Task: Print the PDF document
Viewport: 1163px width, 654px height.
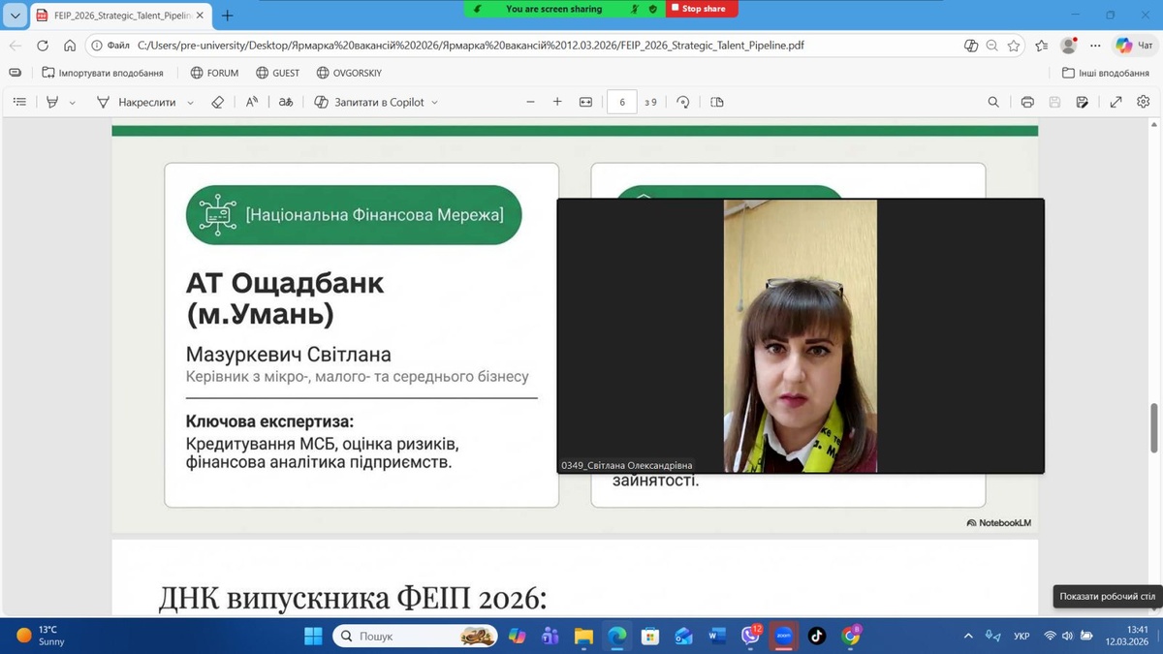Action: click(1027, 102)
